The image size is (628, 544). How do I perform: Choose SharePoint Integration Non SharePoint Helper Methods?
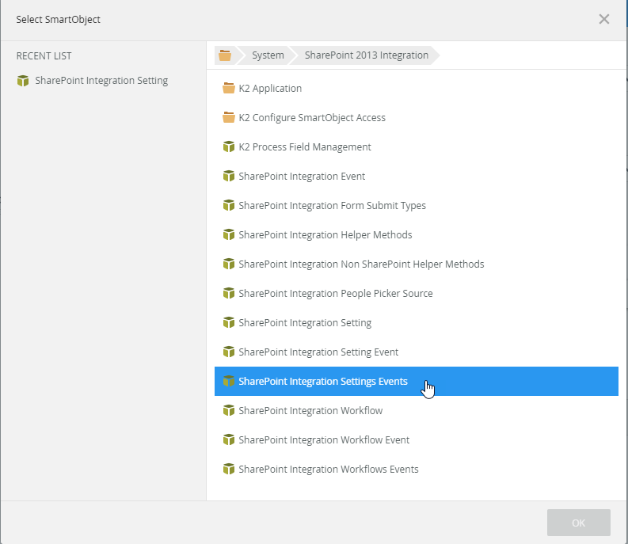tap(361, 264)
